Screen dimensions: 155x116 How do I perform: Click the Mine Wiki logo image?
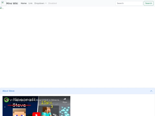[x=4, y=3]
